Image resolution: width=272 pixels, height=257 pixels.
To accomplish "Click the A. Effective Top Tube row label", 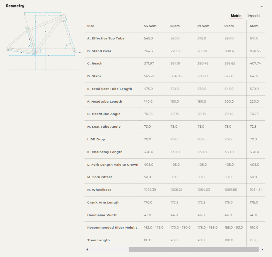I will [106, 38].
